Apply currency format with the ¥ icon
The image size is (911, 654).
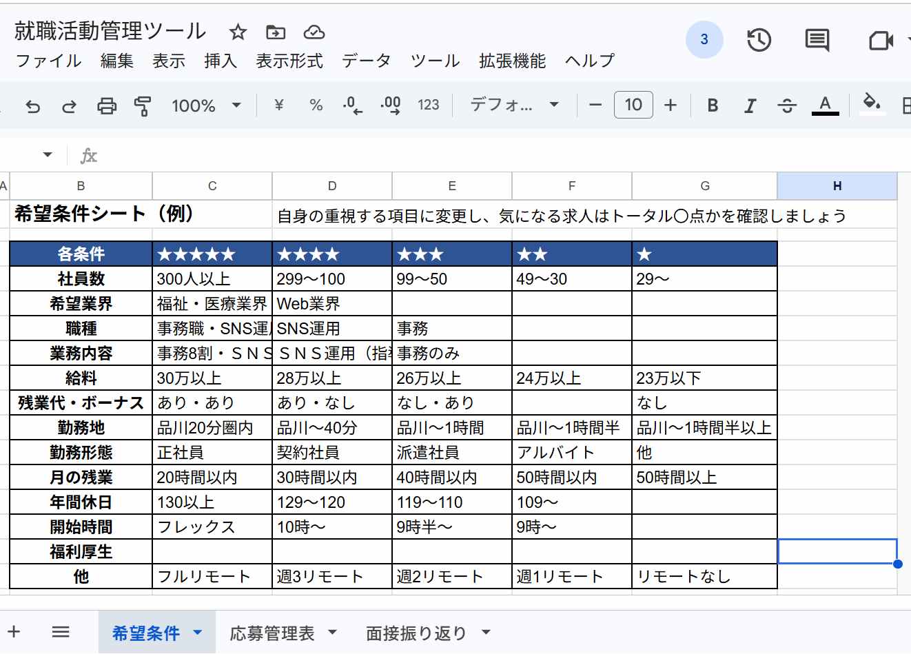click(x=278, y=105)
